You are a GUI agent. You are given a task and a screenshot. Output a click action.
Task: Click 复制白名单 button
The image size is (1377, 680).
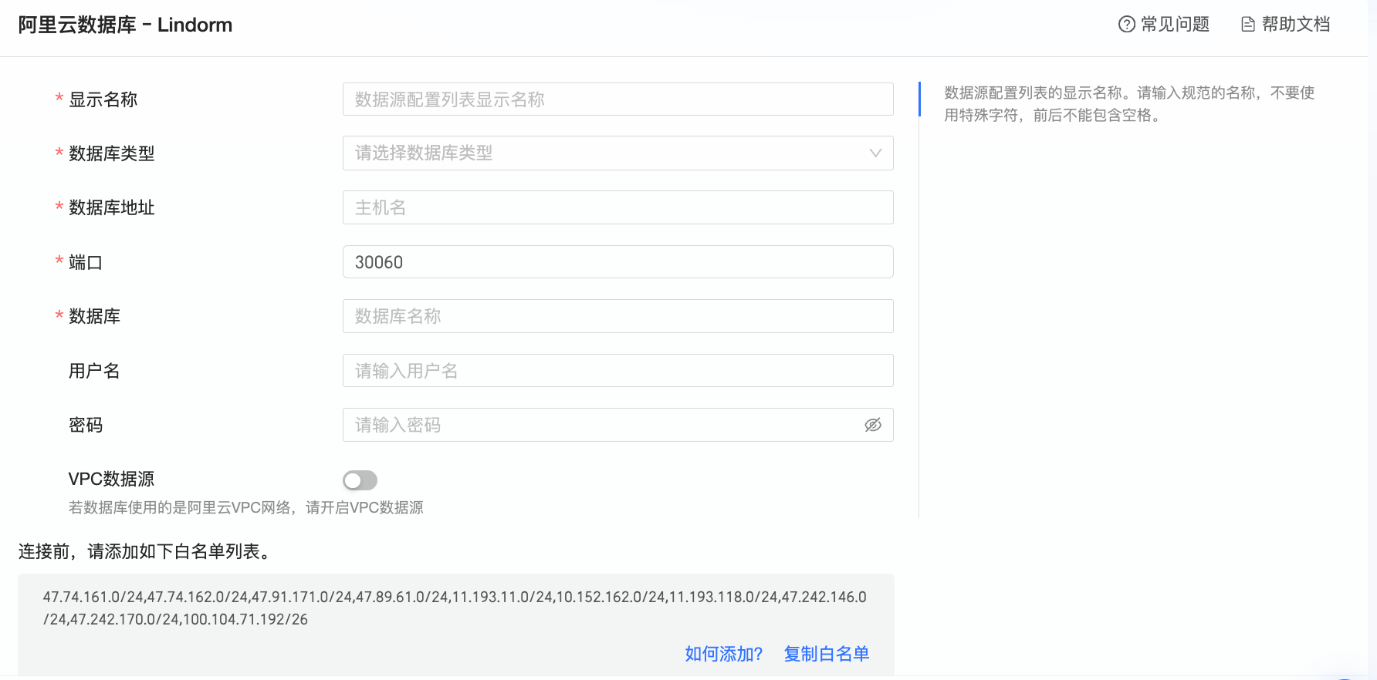pos(827,654)
